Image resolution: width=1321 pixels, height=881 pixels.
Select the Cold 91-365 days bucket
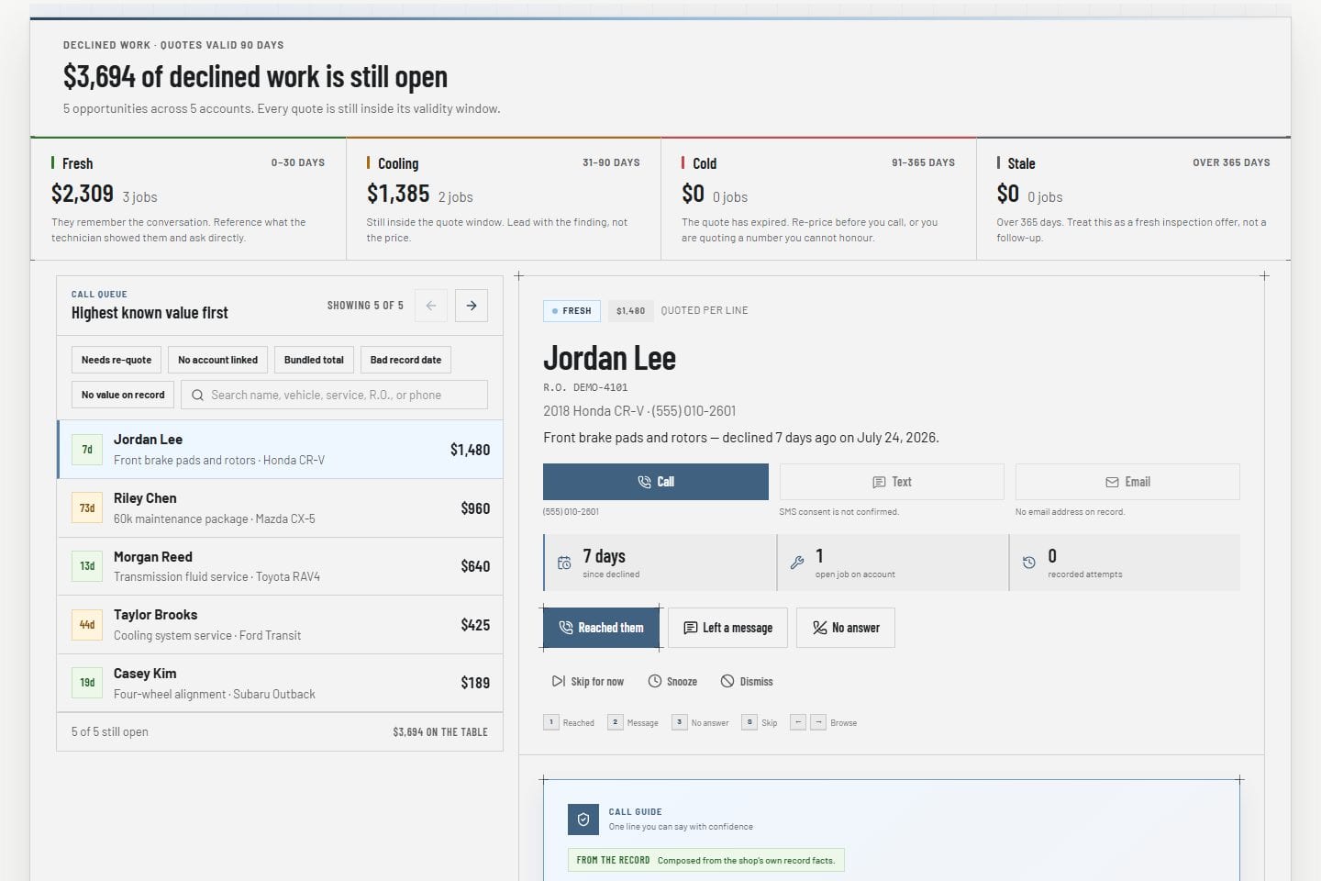click(818, 198)
